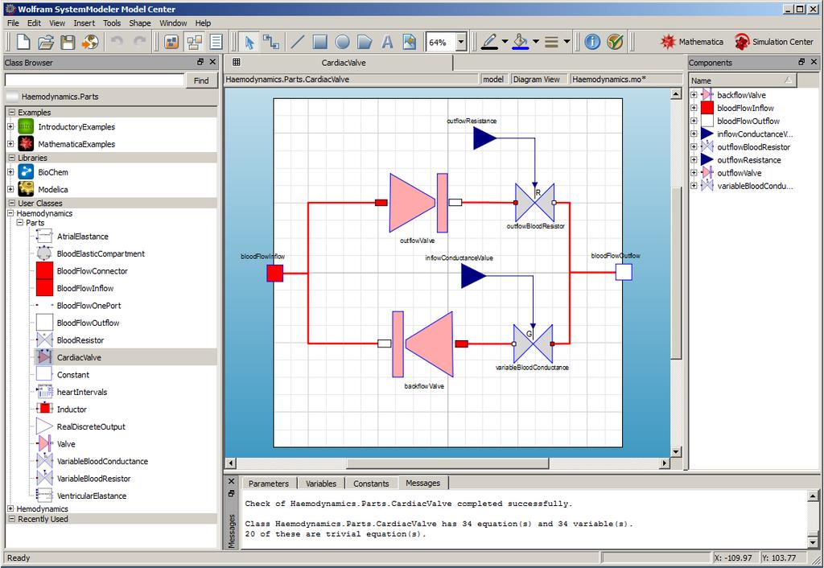Screen dimensions: 824x568
Task: Open the 64% zoom dropdown
Action: click(x=461, y=42)
